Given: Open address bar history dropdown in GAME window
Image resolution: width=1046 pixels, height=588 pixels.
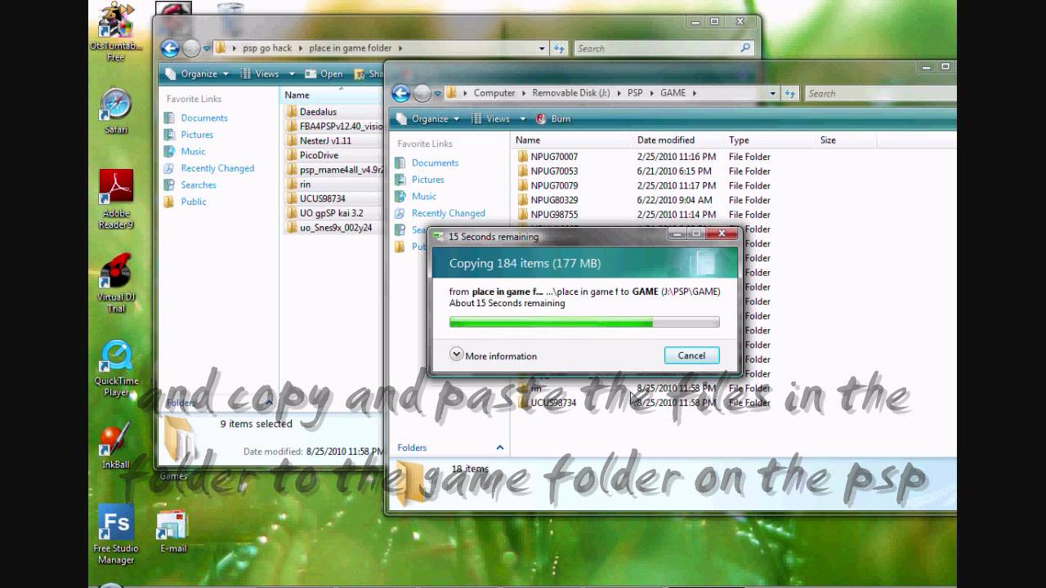Looking at the screenshot, I should point(772,93).
